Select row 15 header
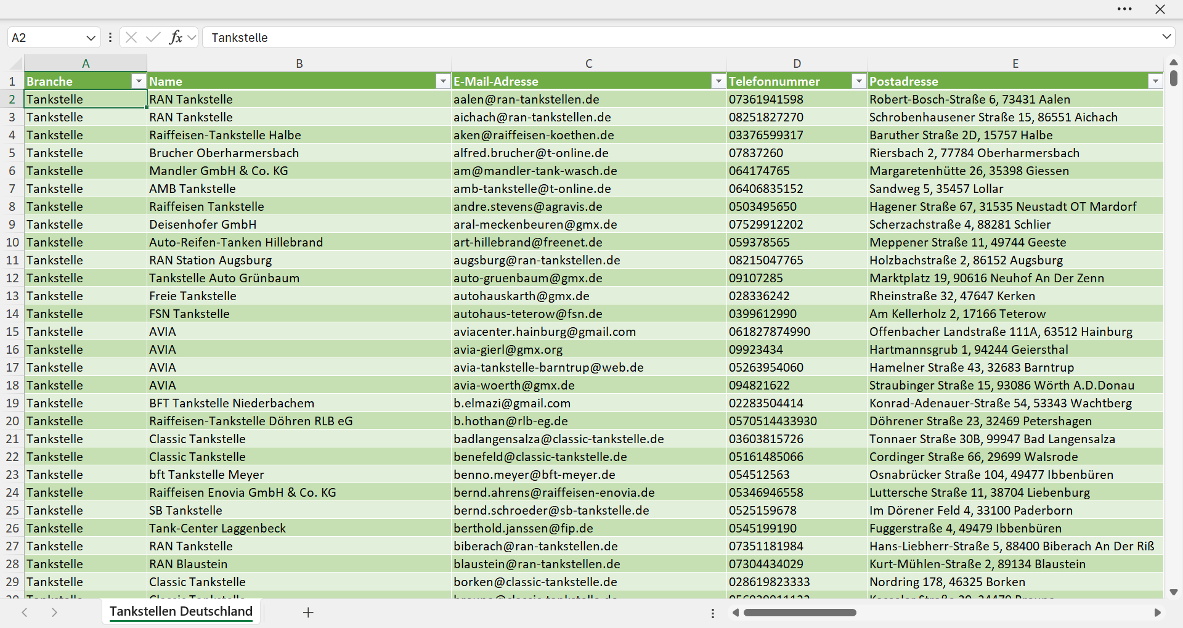Viewport: 1183px width, 628px height. (12, 332)
